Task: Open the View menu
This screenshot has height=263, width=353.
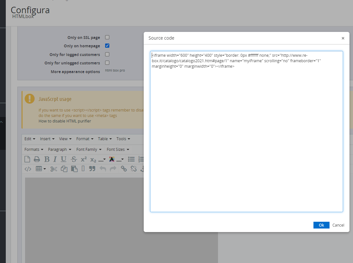Action: (65, 139)
